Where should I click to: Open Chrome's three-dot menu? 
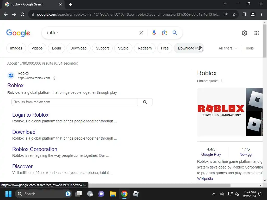(261, 15)
